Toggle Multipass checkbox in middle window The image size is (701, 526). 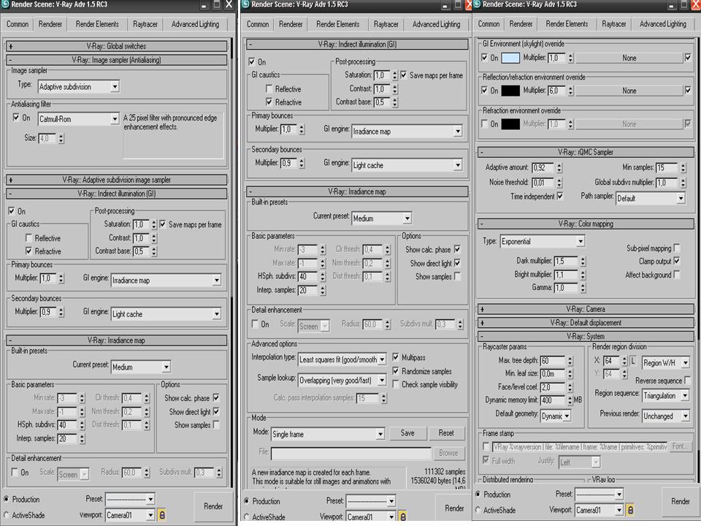pos(396,357)
